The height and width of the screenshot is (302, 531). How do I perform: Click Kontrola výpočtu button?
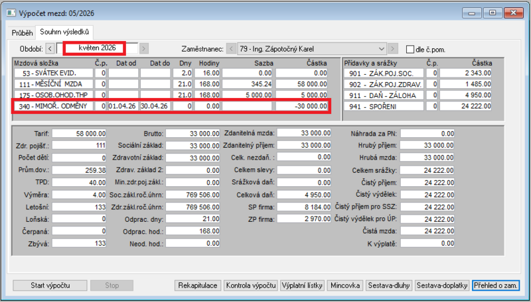click(251, 285)
